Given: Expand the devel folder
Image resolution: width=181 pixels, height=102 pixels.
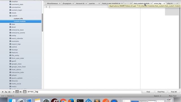Looking at the screenshot, I should (10, 27).
